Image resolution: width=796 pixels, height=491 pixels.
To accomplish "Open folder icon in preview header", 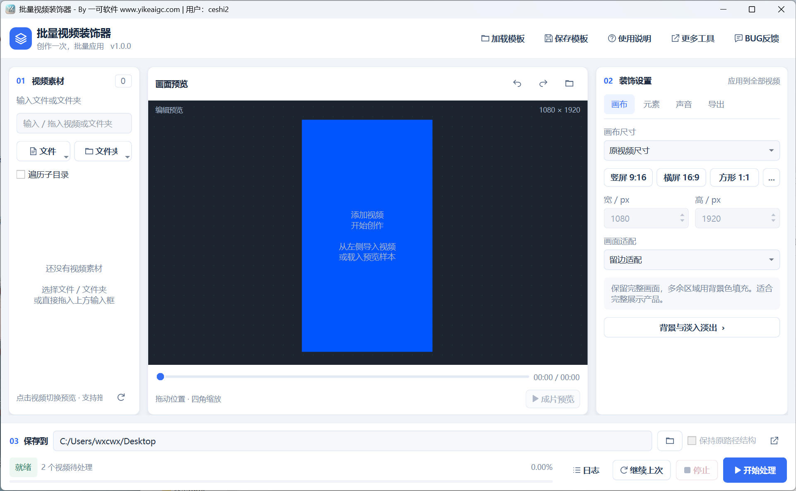I will pyautogui.click(x=569, y=84).
